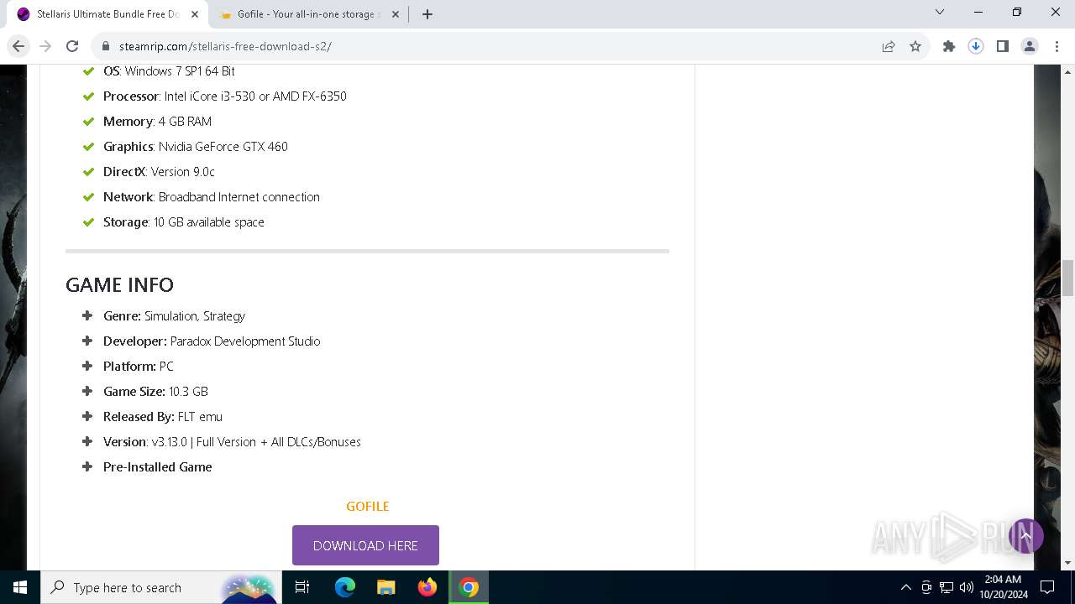The image size is (1075, 604).
Task: Open the Chrome three-dot menu
Action: pyautogui.click(x=1056, y=46)
